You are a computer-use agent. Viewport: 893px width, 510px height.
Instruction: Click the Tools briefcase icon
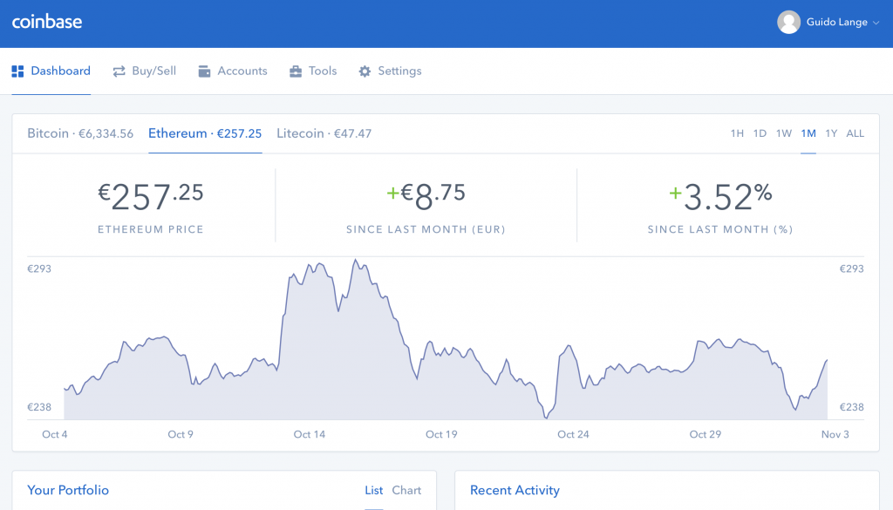[x=296, y=71]
